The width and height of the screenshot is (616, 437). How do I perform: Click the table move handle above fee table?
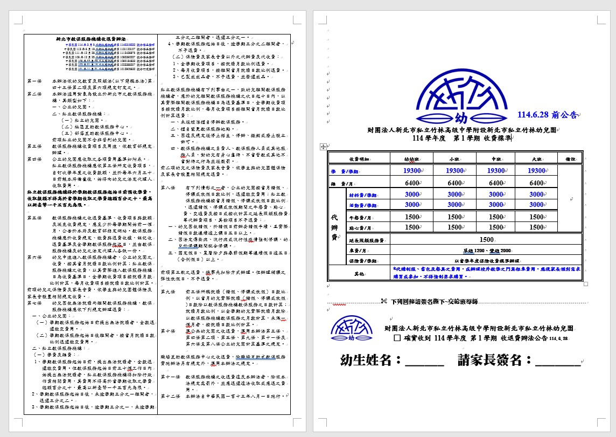(323, 147)
